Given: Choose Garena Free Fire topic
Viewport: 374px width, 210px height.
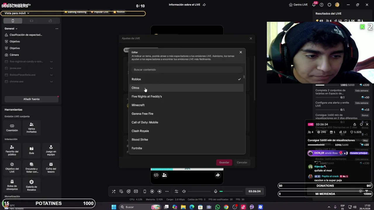Looking at the screenshot, I should pos(186,114).
